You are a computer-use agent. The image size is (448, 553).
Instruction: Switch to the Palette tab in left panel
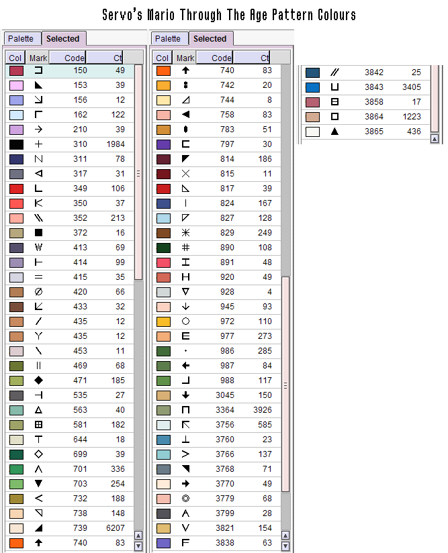coord(21,39)
